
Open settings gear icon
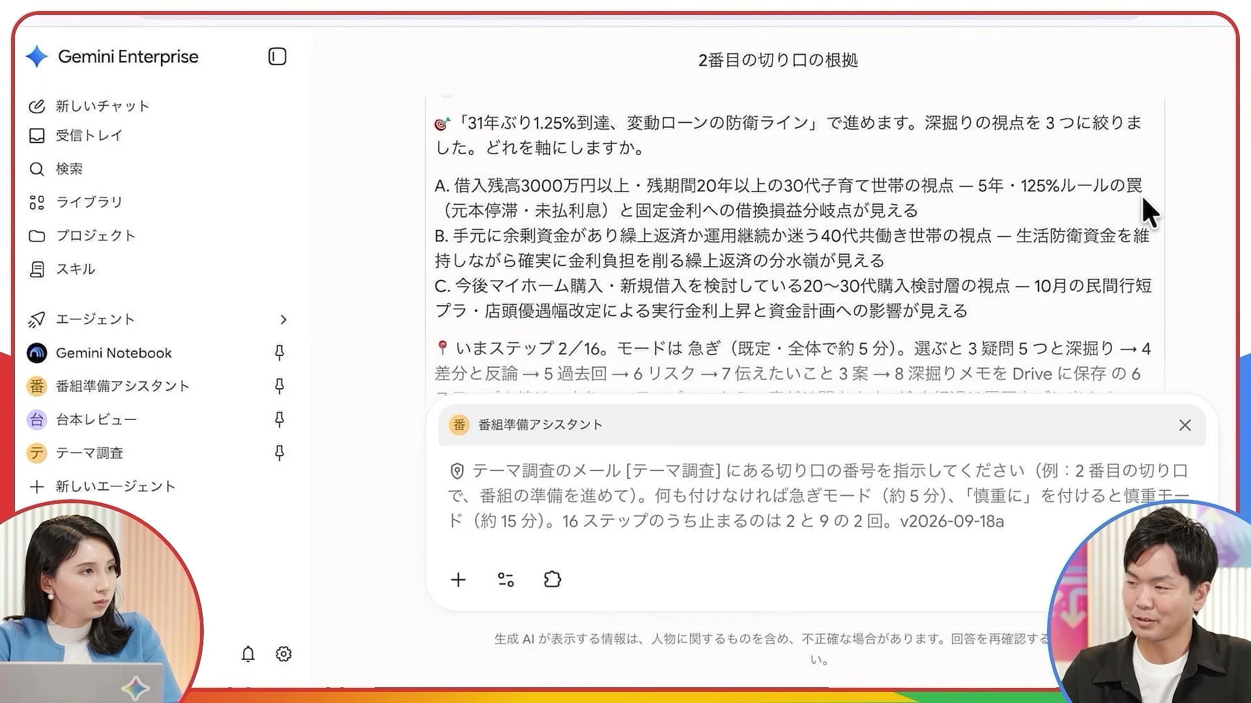[283, 654]
